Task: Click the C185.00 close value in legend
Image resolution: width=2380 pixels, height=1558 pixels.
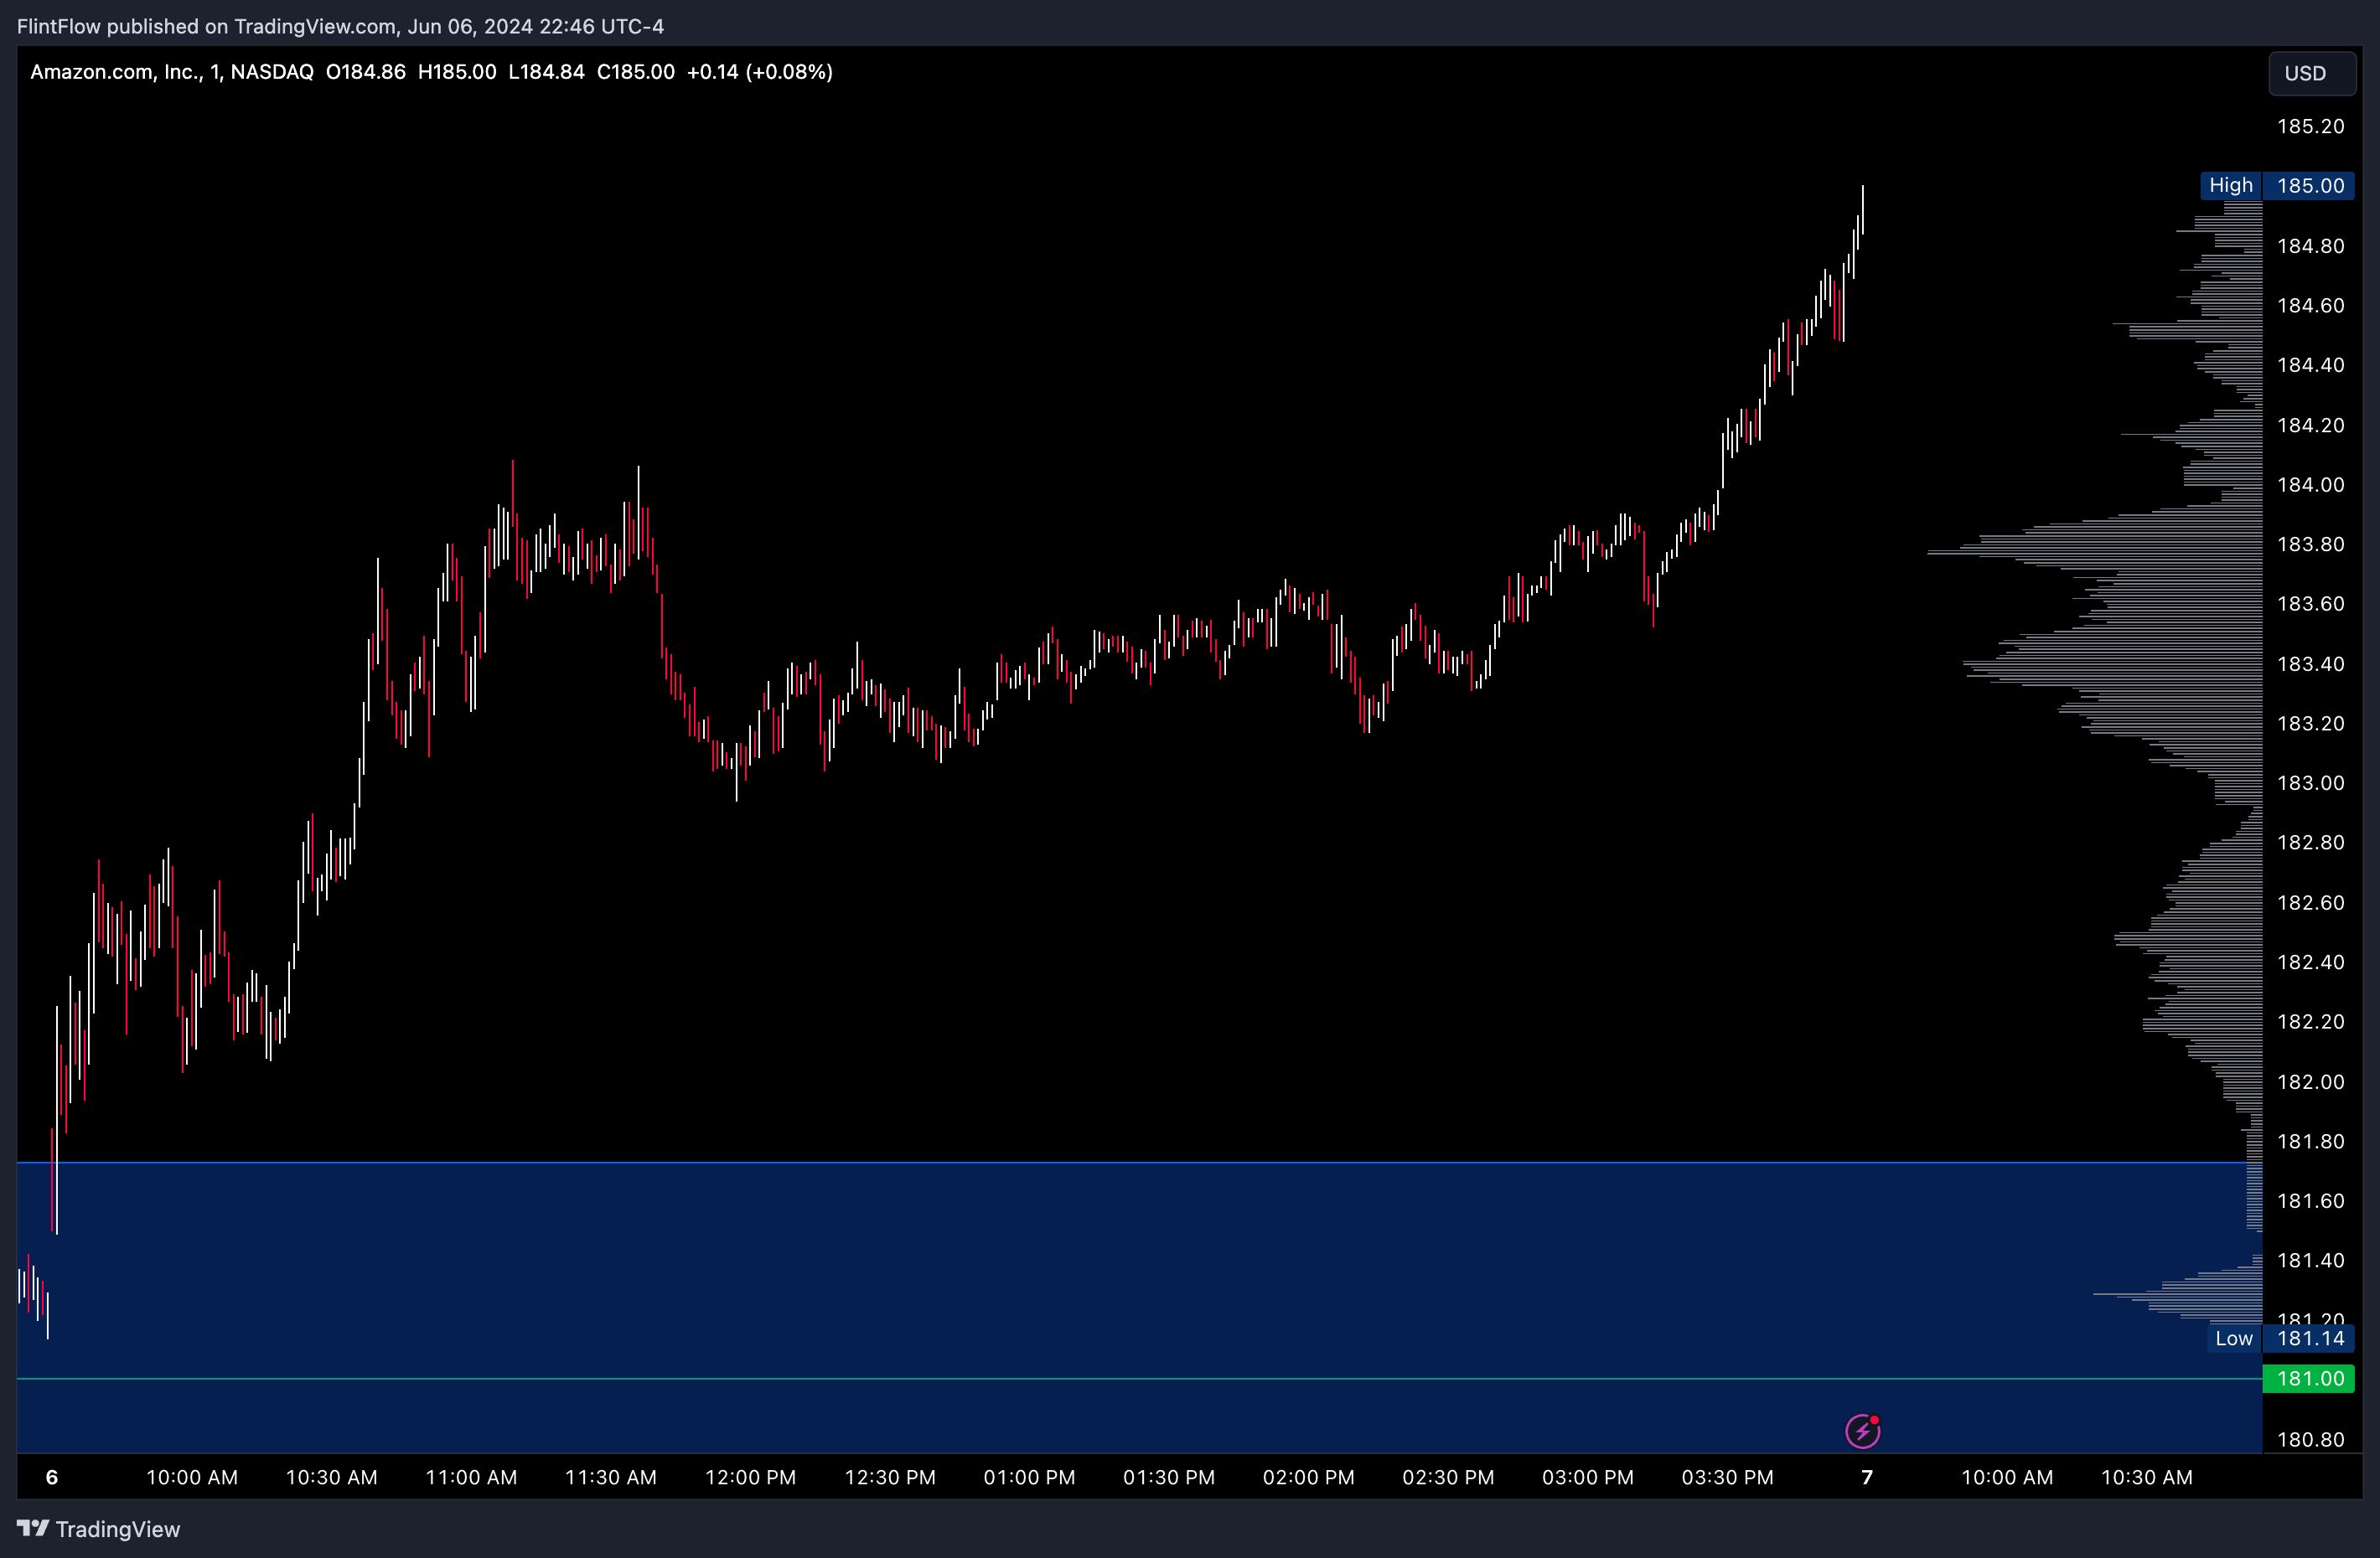Action: click(x=636, y=72)
